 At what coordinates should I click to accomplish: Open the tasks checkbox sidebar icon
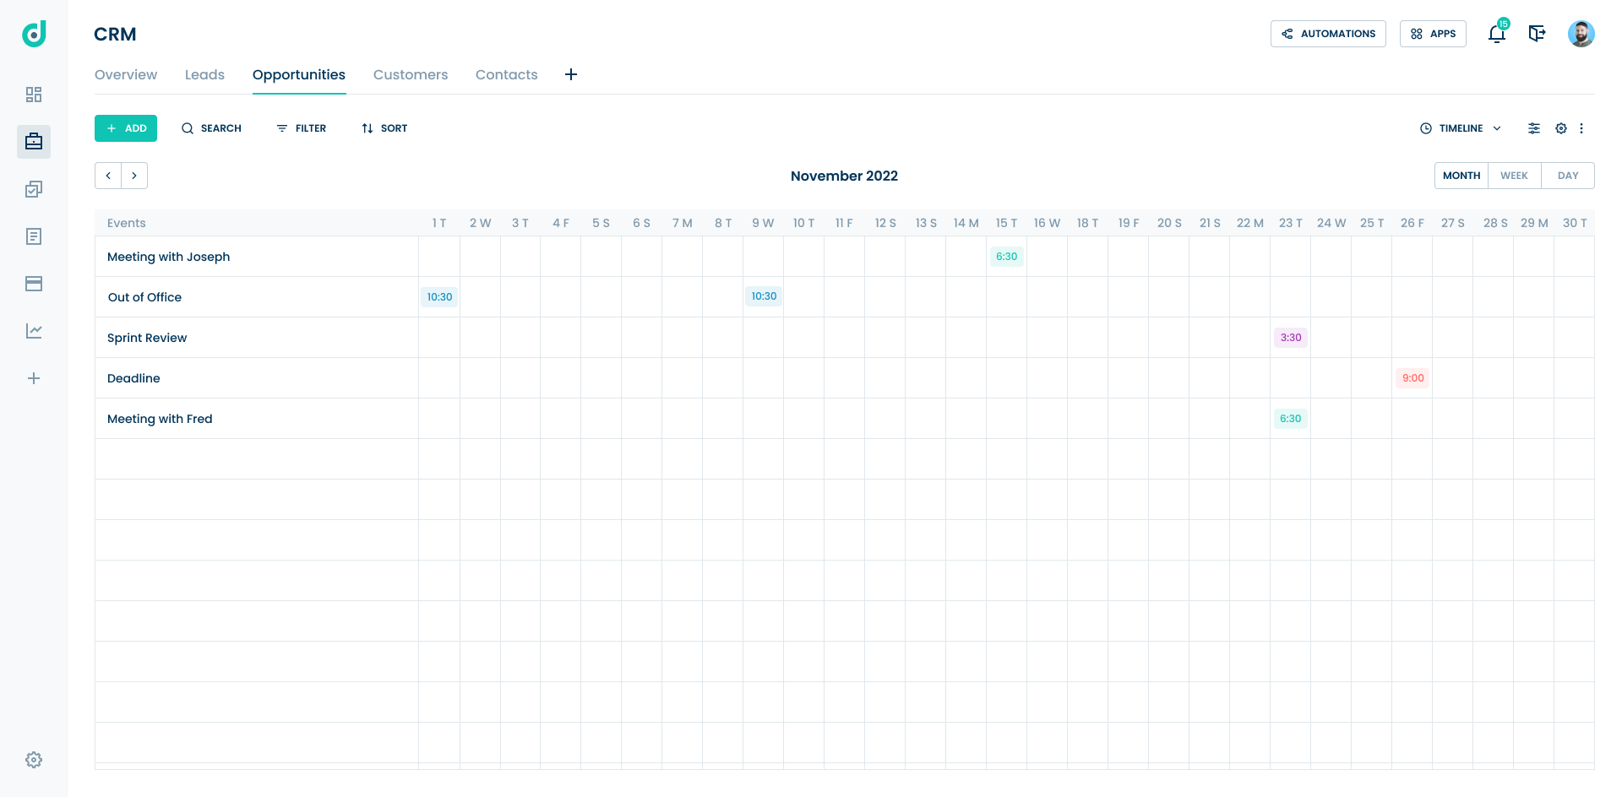[34, 189]
